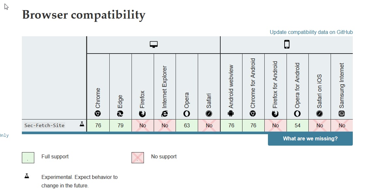
Task: Expand the Opera 63 support cell
Action: click(x=187, y=125)
